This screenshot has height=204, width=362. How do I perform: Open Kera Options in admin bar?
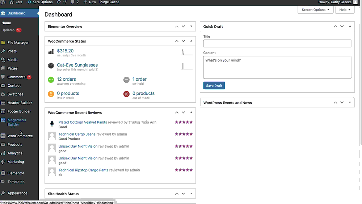(40, 2)
